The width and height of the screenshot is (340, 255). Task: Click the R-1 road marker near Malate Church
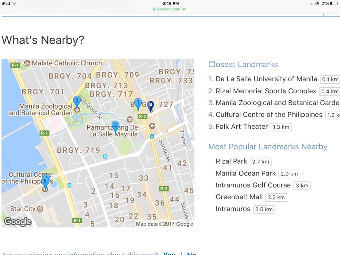pos(15,65)
